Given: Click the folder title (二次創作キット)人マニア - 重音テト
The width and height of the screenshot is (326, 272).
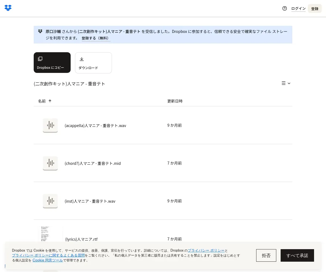Looking at the screenshot, I should pyautogui.click(x=70, y=84).
